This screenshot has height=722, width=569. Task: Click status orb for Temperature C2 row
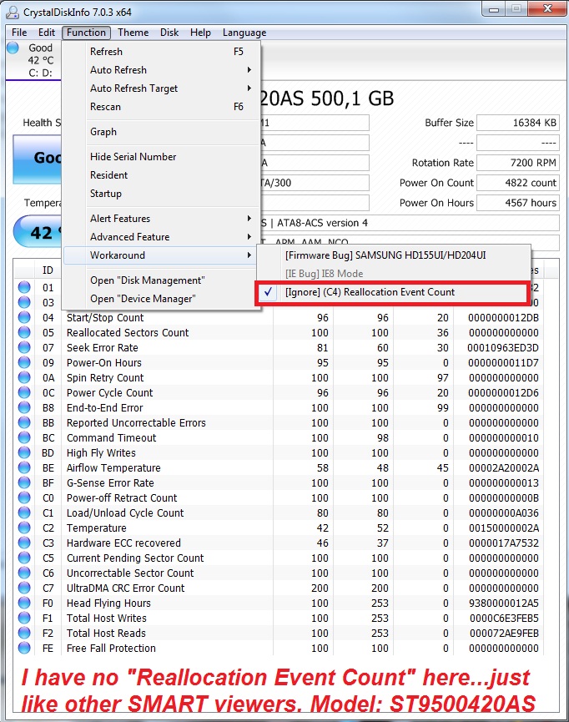(x=24, y=528)
